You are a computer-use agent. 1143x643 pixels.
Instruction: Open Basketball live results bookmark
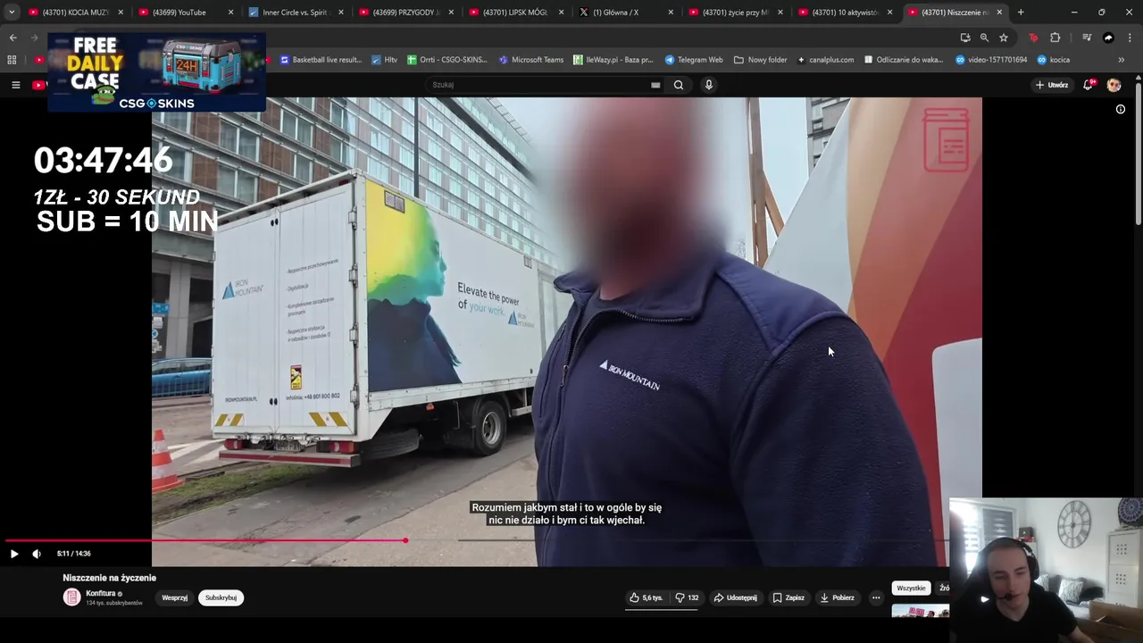click(321, 60)
